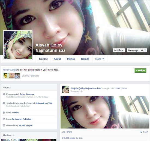Open the Photos tab
This screenshot has width=150, height=141.
point(71,59)
